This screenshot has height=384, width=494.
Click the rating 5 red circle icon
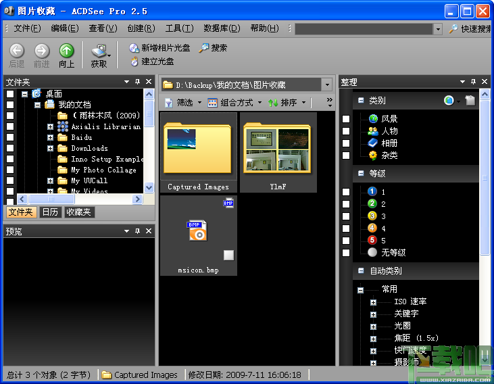372,240
